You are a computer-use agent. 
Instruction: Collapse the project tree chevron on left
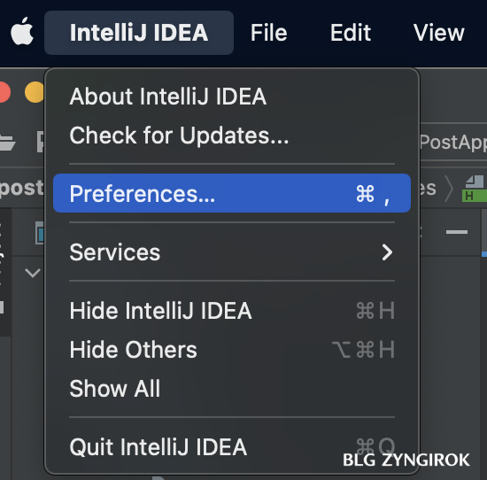pyautogui.click(x=33, y=273)
